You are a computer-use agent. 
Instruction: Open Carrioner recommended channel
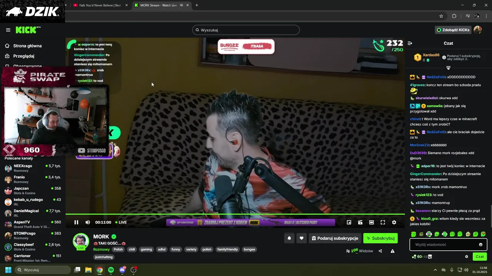[33, 258]
